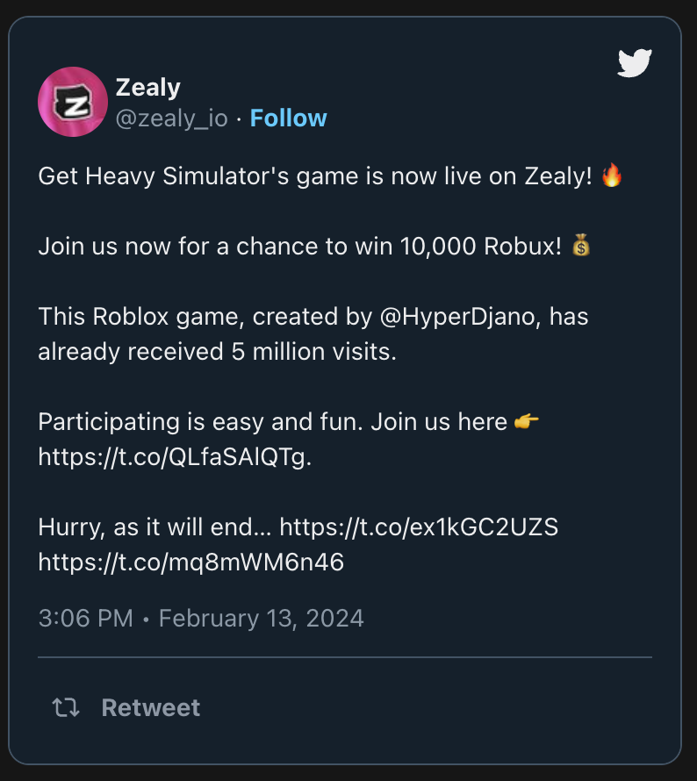Click the fire emoji in the tweet
Image resolution: width=697 pixels, height=781 pixels.
(x=612, y=176)
